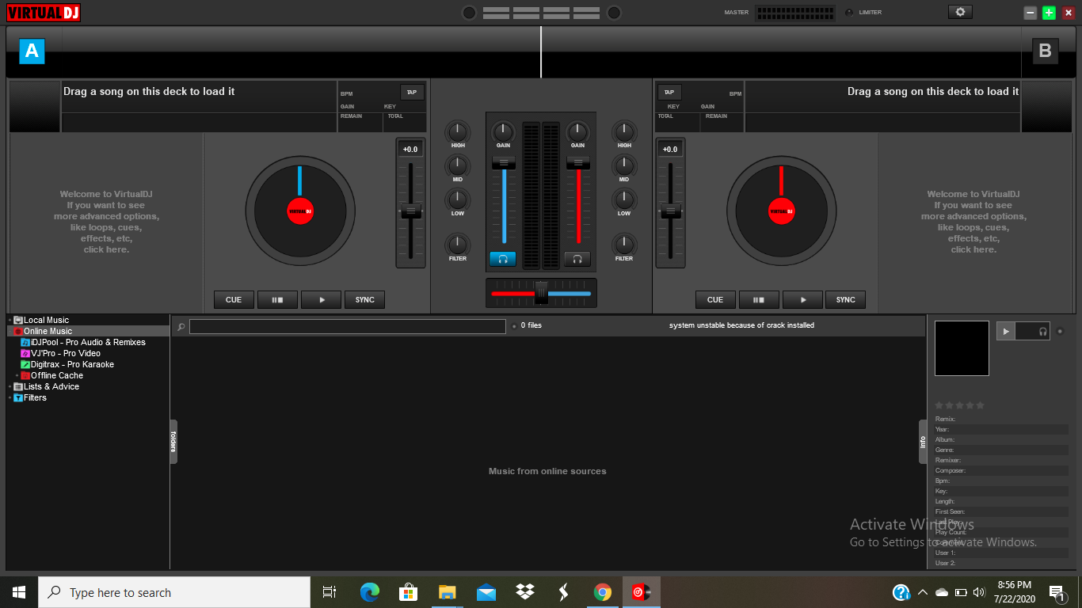Sync deck B tempo
Viewport: 1082px width, 608px height.
point(846,300)
